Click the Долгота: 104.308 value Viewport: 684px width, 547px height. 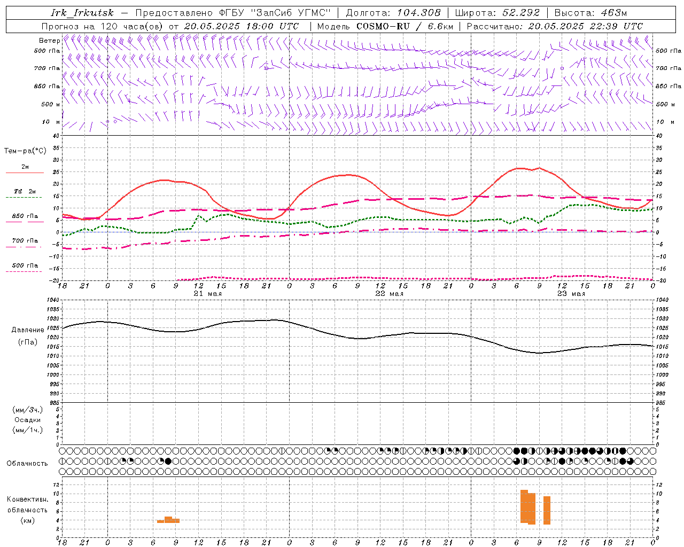pyautogui.click(x=394, y=13)
